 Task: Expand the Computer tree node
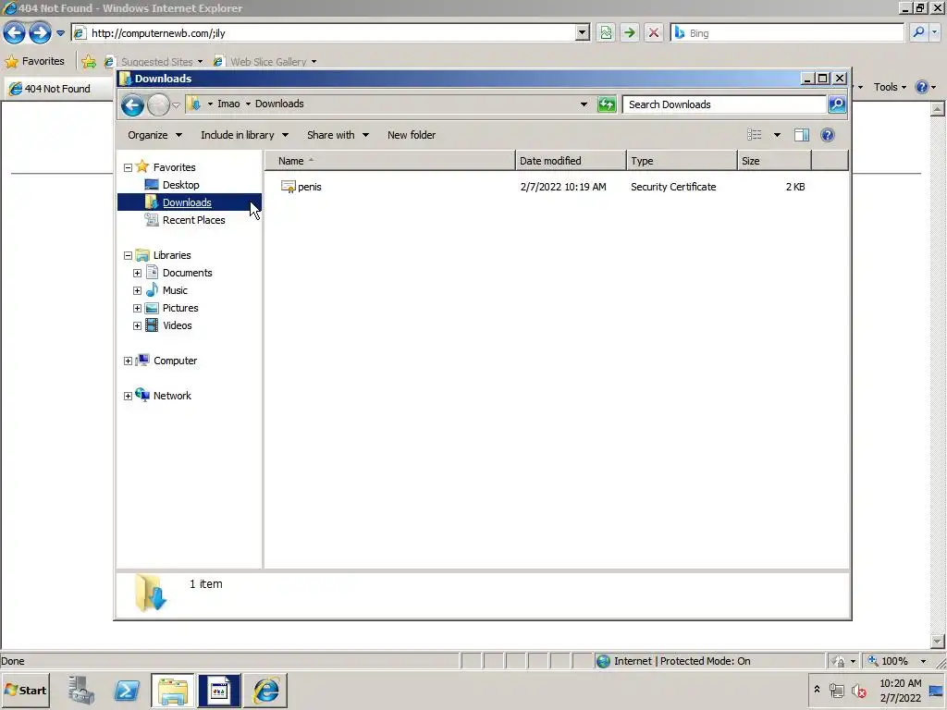(x=128, y=361)
